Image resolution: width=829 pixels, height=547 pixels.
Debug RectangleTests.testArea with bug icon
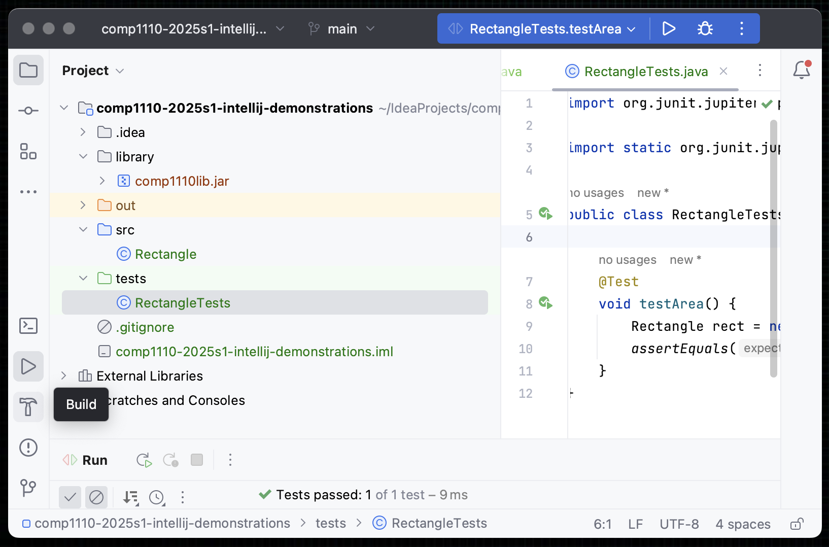[x=705, y=29]
